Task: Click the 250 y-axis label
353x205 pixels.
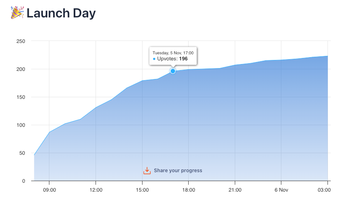Action: [21, 41]
